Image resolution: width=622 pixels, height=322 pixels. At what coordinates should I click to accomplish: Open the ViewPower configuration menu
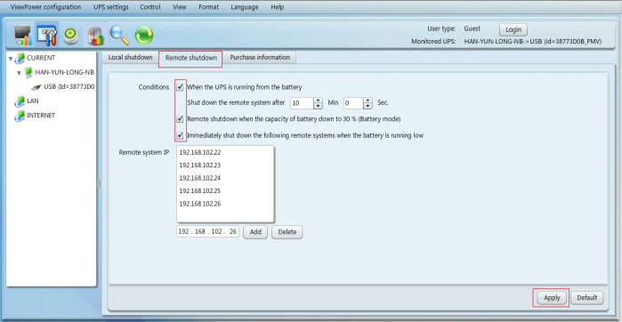pyautogui.click(x=45, y=7)
